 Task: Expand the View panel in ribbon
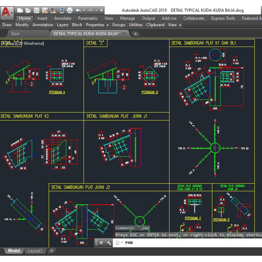[173, 25]
